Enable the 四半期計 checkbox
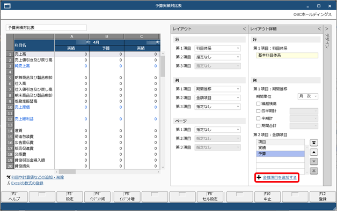This screenshot has width=337, height=211. pyautogui.click(x=258, y=111)
